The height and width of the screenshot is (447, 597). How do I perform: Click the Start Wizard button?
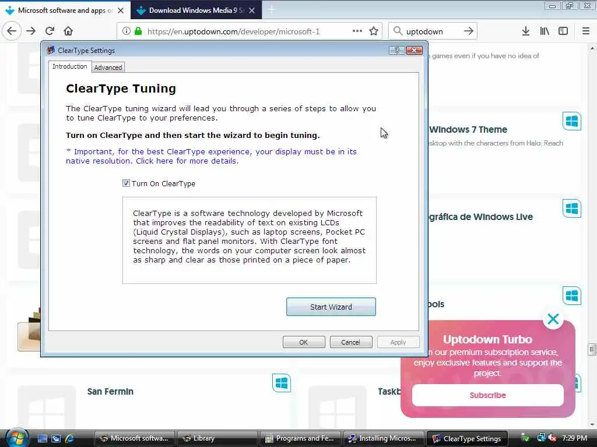(x=331, y=307)
